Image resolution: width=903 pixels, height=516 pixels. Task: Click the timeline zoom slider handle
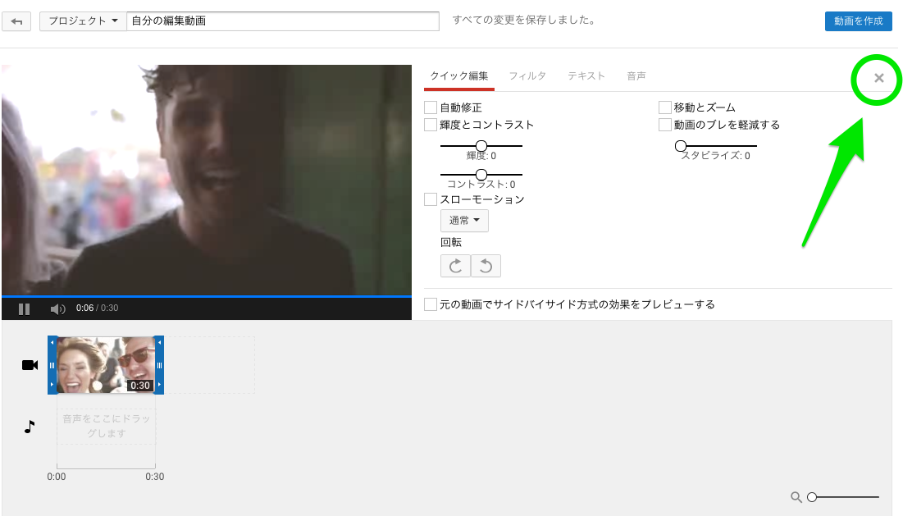(x=812, y=497)
